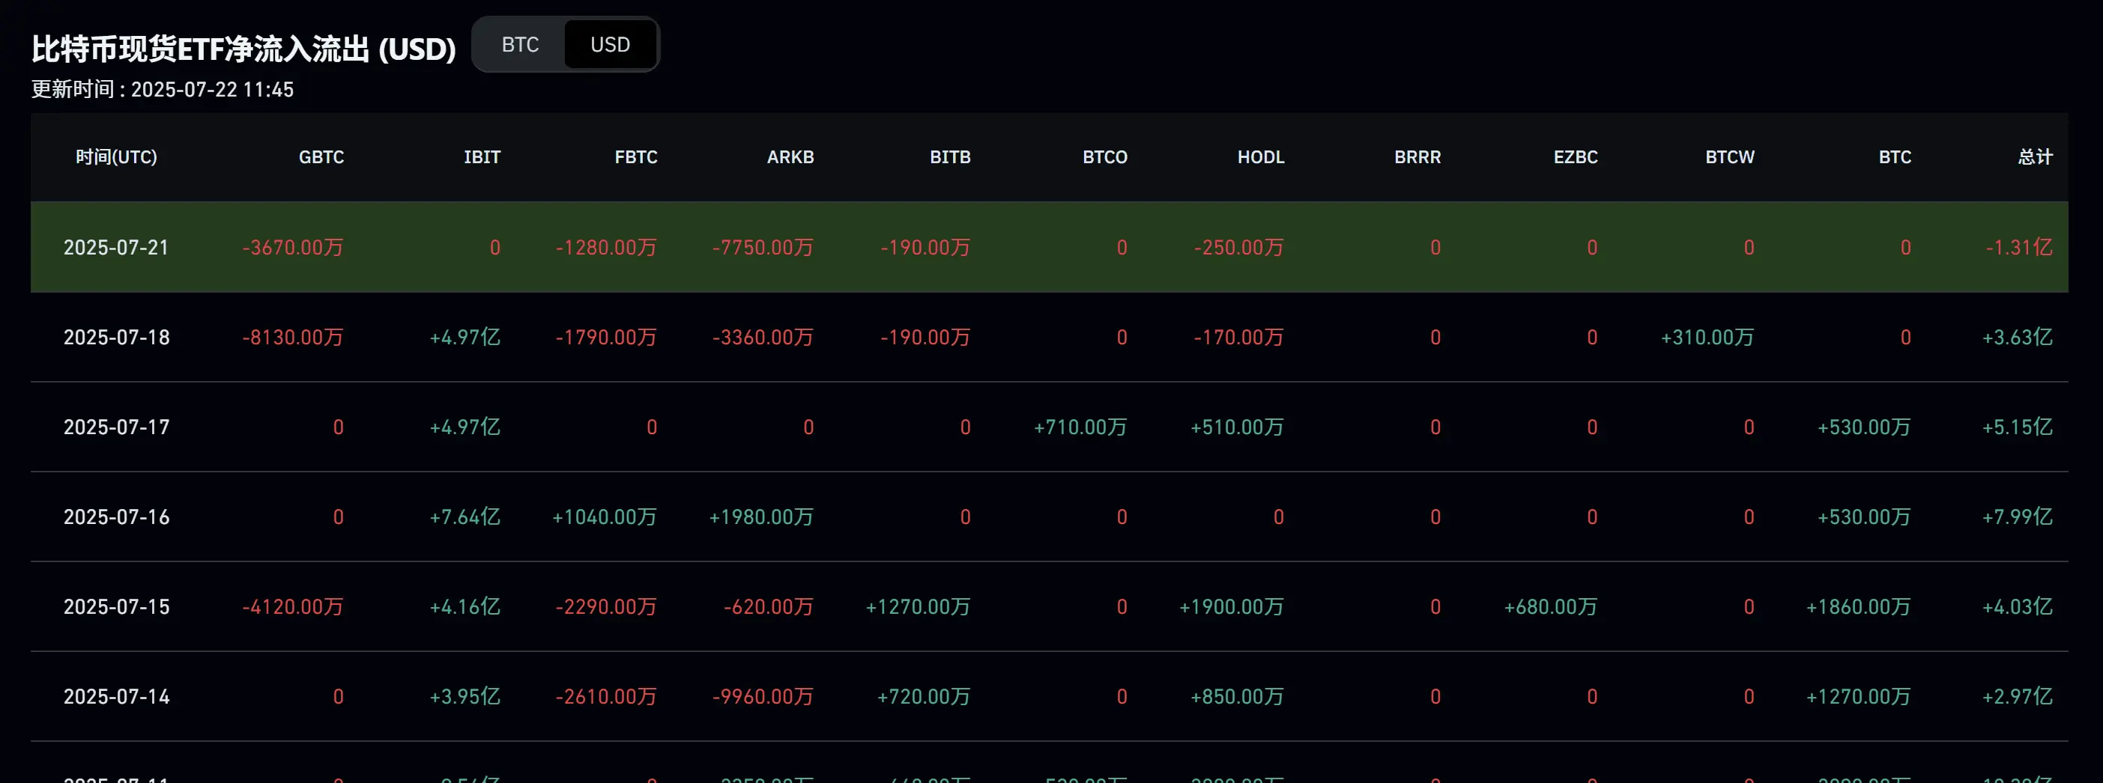Click total value +5.15亿
The image size is (2103, 783).
2018,427
